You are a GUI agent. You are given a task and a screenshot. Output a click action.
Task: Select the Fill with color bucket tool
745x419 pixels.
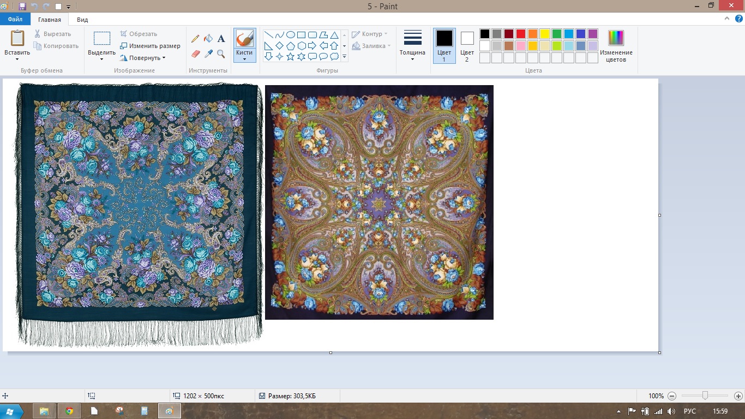[x=208, y=39]
